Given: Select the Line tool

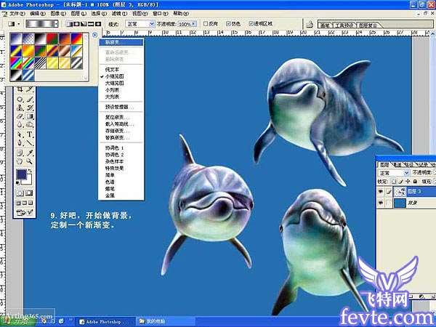Looking at the screenshot, I should pyautogui.click(x=30, y=143).
